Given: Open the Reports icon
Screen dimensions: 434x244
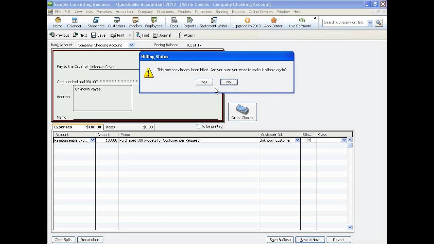Looking at the screenshot, I should click(x=190, y=22).
